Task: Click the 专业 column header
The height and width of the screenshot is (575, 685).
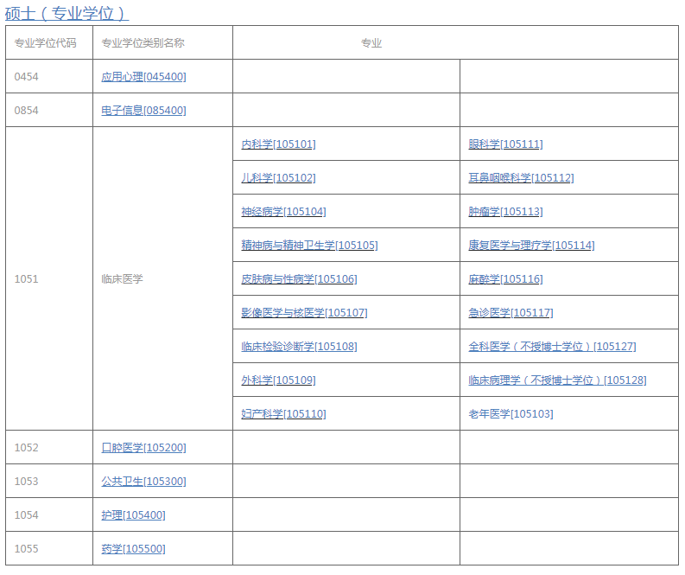Action: click(x=455, y=42)
